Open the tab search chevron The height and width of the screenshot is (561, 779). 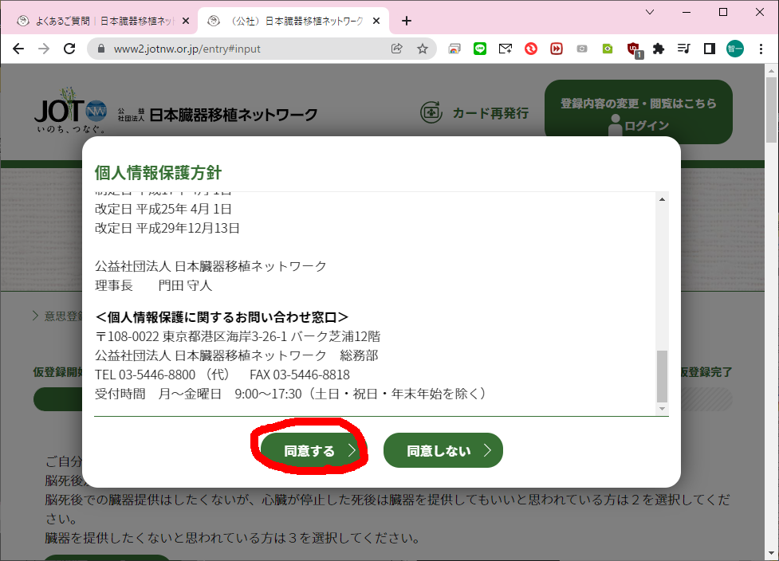point(650,12)
